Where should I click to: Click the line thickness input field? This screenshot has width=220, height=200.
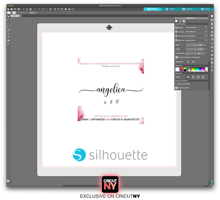click(31, 13)
